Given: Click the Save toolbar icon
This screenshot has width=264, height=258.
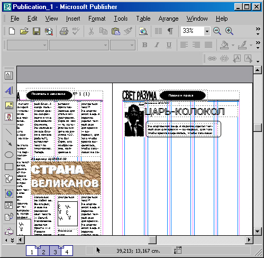Looking at the screenshot, I should (x=37, y=31).
